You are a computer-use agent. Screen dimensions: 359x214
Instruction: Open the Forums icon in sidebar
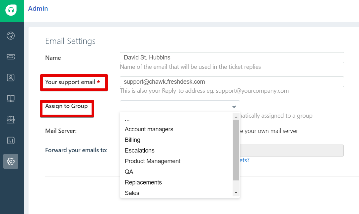11,120
